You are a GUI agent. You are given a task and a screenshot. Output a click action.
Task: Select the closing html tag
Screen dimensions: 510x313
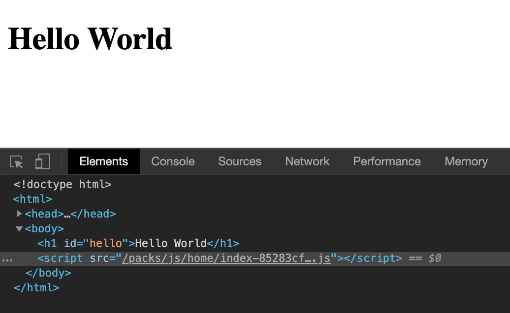(x=36, y=287)
